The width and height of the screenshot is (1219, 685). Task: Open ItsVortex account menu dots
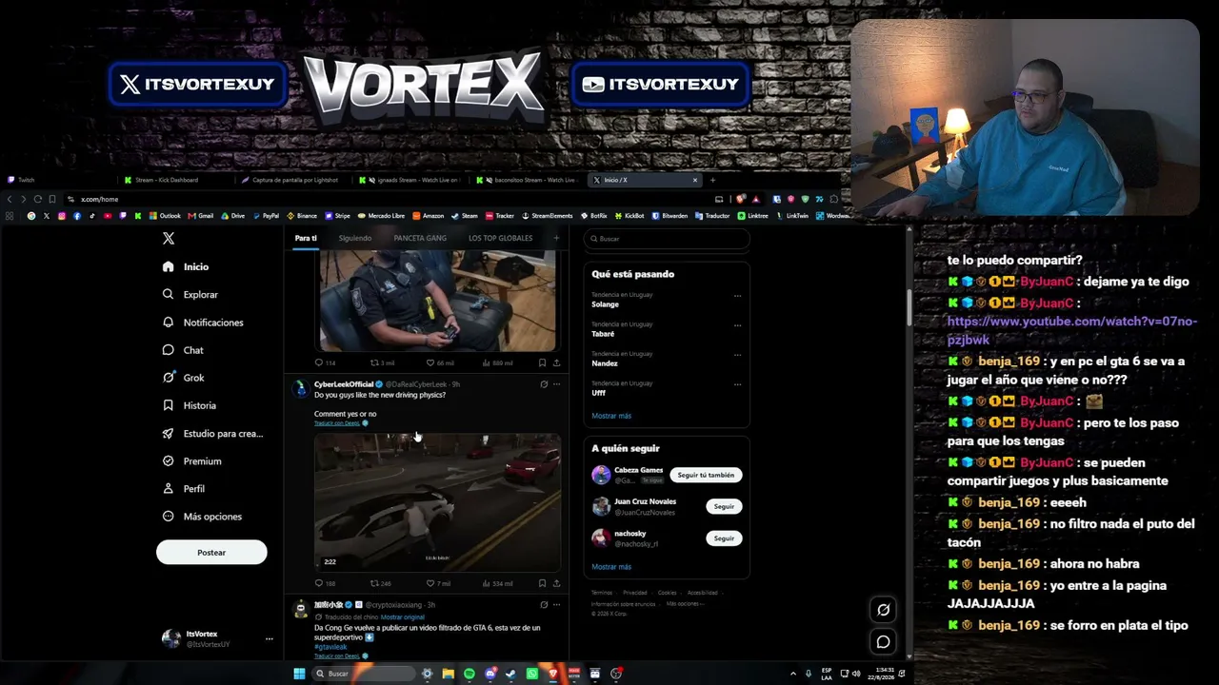coord(269,639)
